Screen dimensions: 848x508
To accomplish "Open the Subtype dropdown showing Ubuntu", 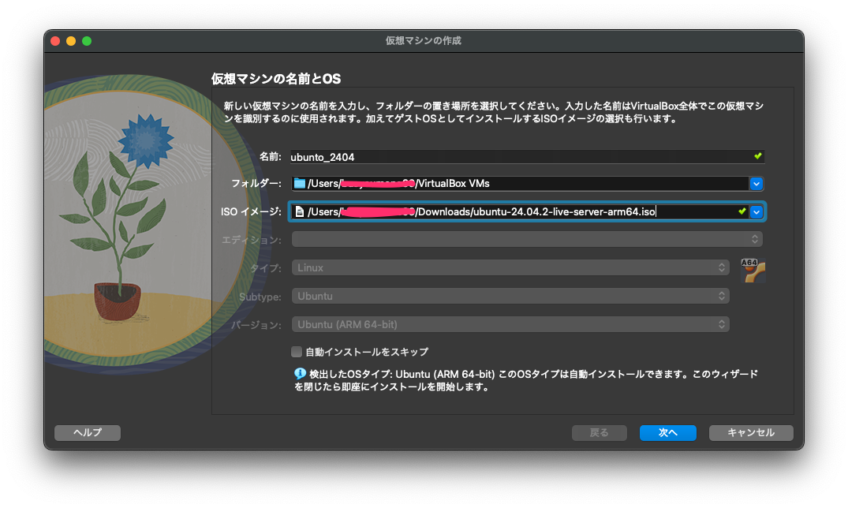I will tap(510, 296).
